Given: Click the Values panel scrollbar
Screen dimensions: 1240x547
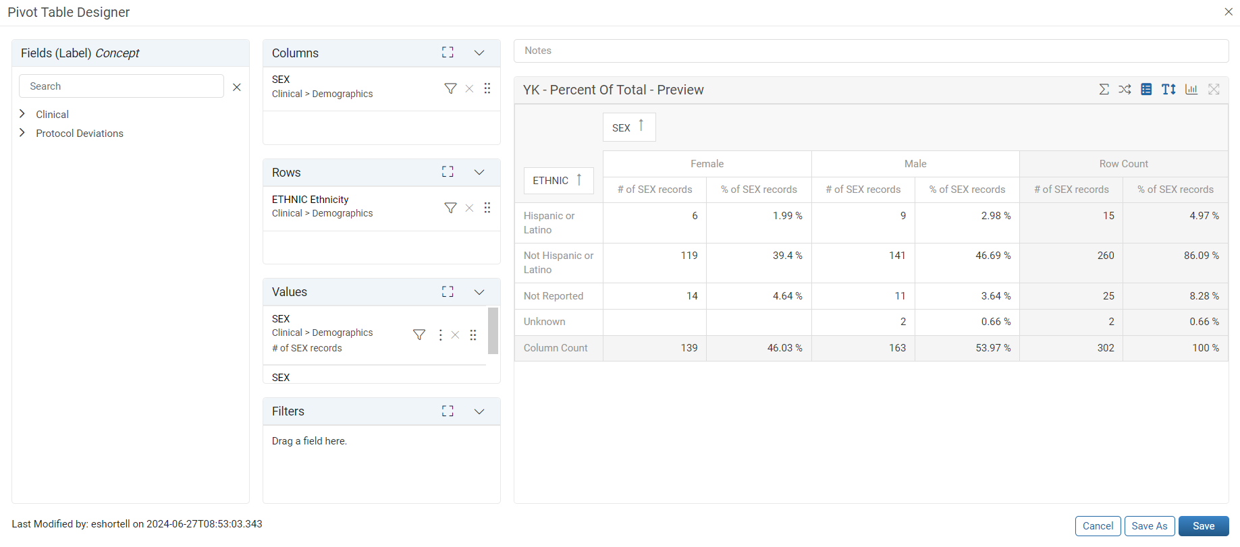Looking at the screenshot, I should point(493,330).
